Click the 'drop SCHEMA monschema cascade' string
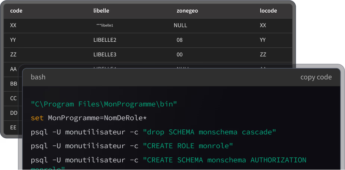345x170 pixels. (x=209, y=132)
